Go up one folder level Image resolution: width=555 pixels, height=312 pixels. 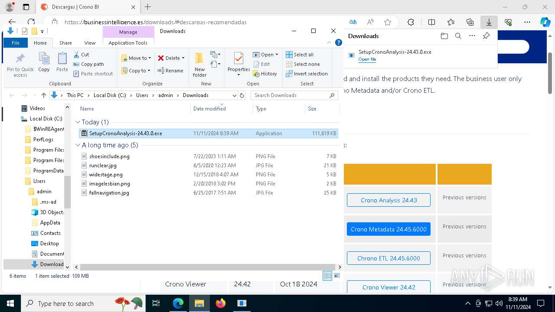(43, 95)
